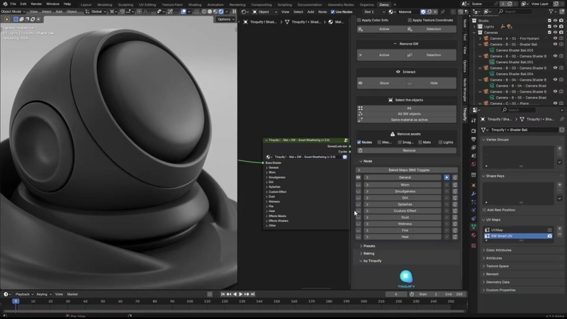This screenshot has height=319, width=567.
Task: Click the General row settings icon
Action: [455, 177]
